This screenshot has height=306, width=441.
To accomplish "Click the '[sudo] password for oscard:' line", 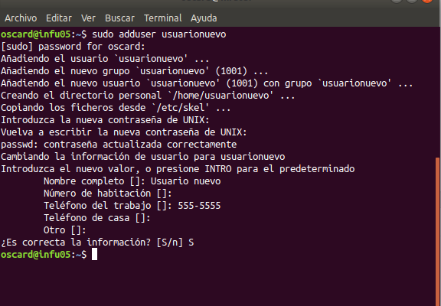I will pyautogui.click(x=73, y=47).
